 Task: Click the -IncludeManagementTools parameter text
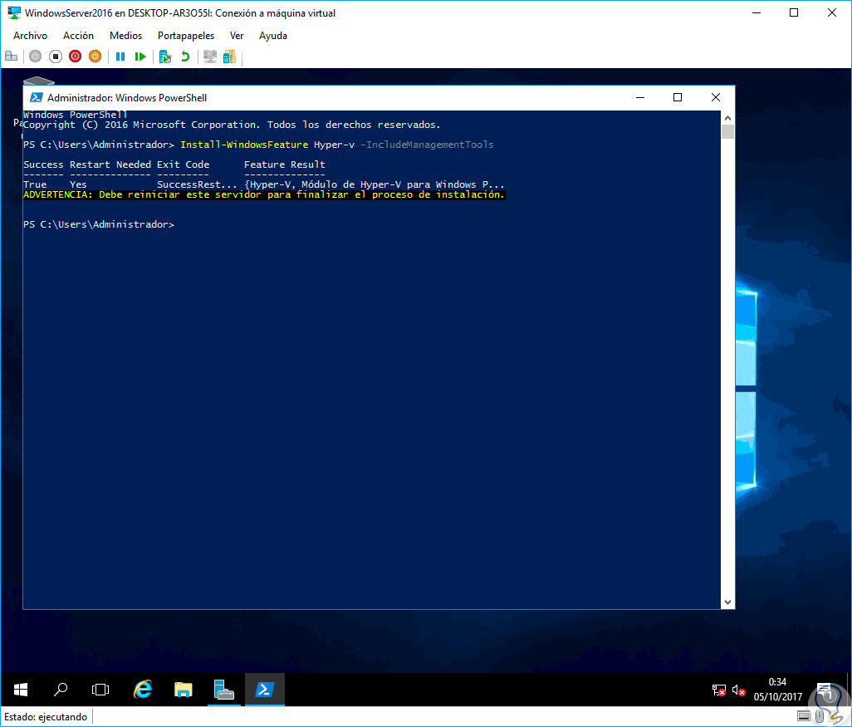427,145
